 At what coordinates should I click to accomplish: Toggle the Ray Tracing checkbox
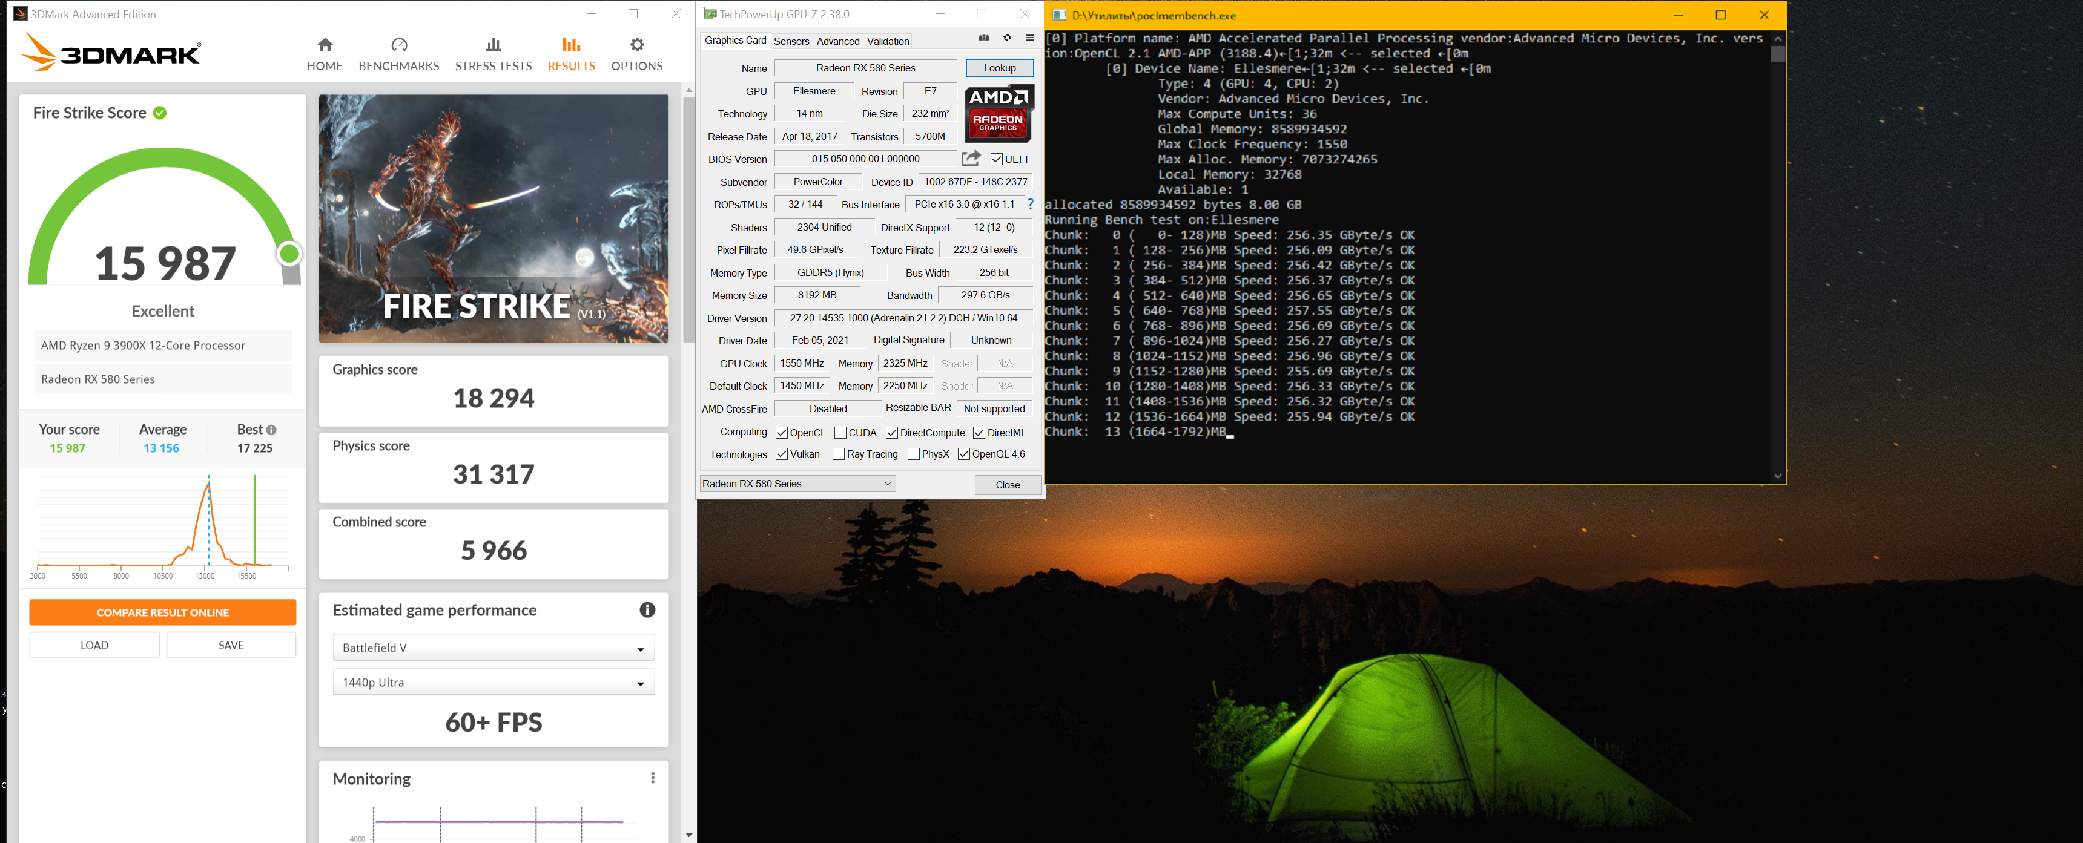click(839, 454)
